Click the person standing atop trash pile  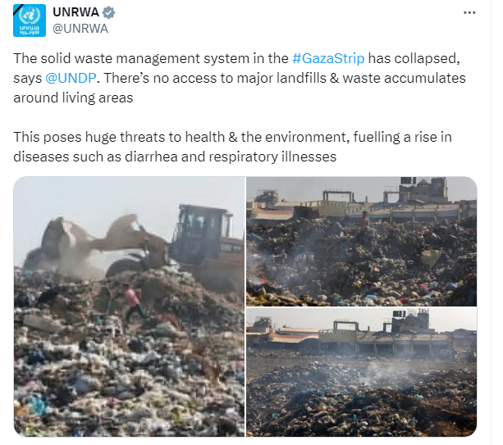pyautogui.click(x=363, y=220)
